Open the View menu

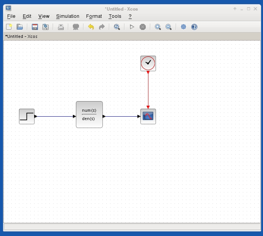44,16
